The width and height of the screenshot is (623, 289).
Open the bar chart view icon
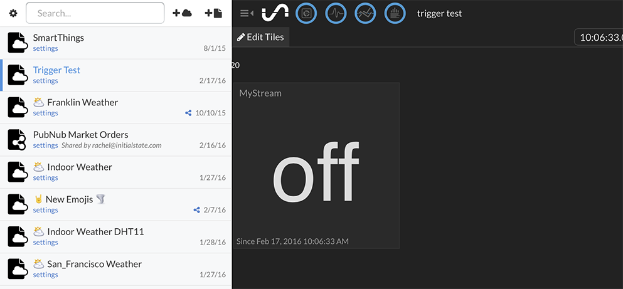point(395,13)
